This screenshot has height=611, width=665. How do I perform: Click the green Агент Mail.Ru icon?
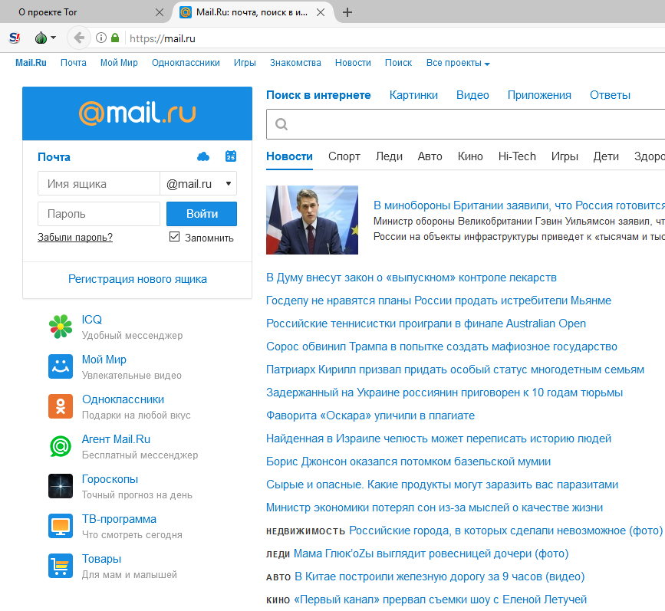pyautogui.click(x=61, y=446)
